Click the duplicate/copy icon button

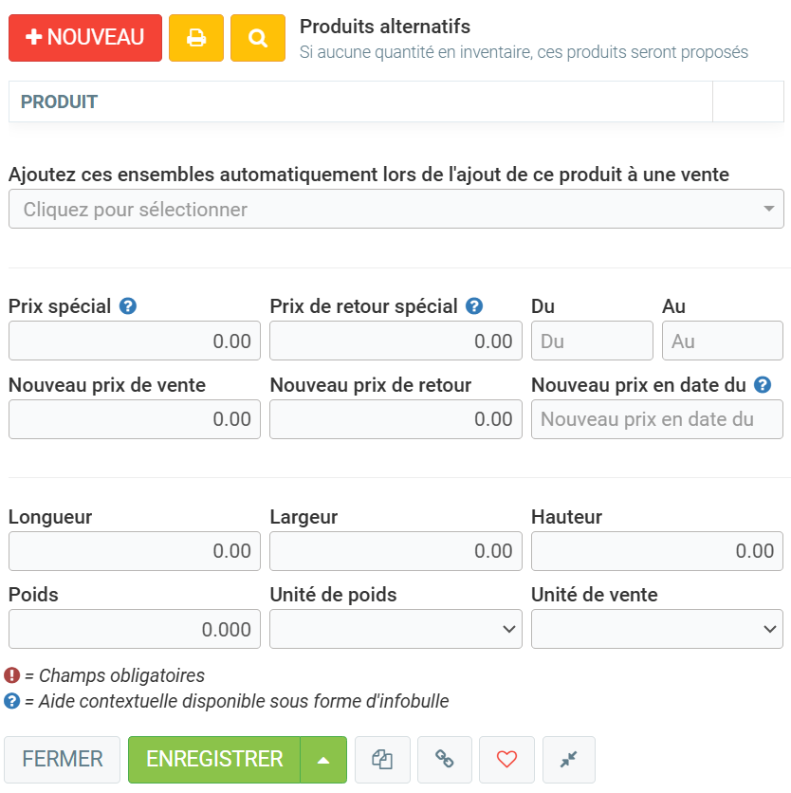[x=382, y=760]
